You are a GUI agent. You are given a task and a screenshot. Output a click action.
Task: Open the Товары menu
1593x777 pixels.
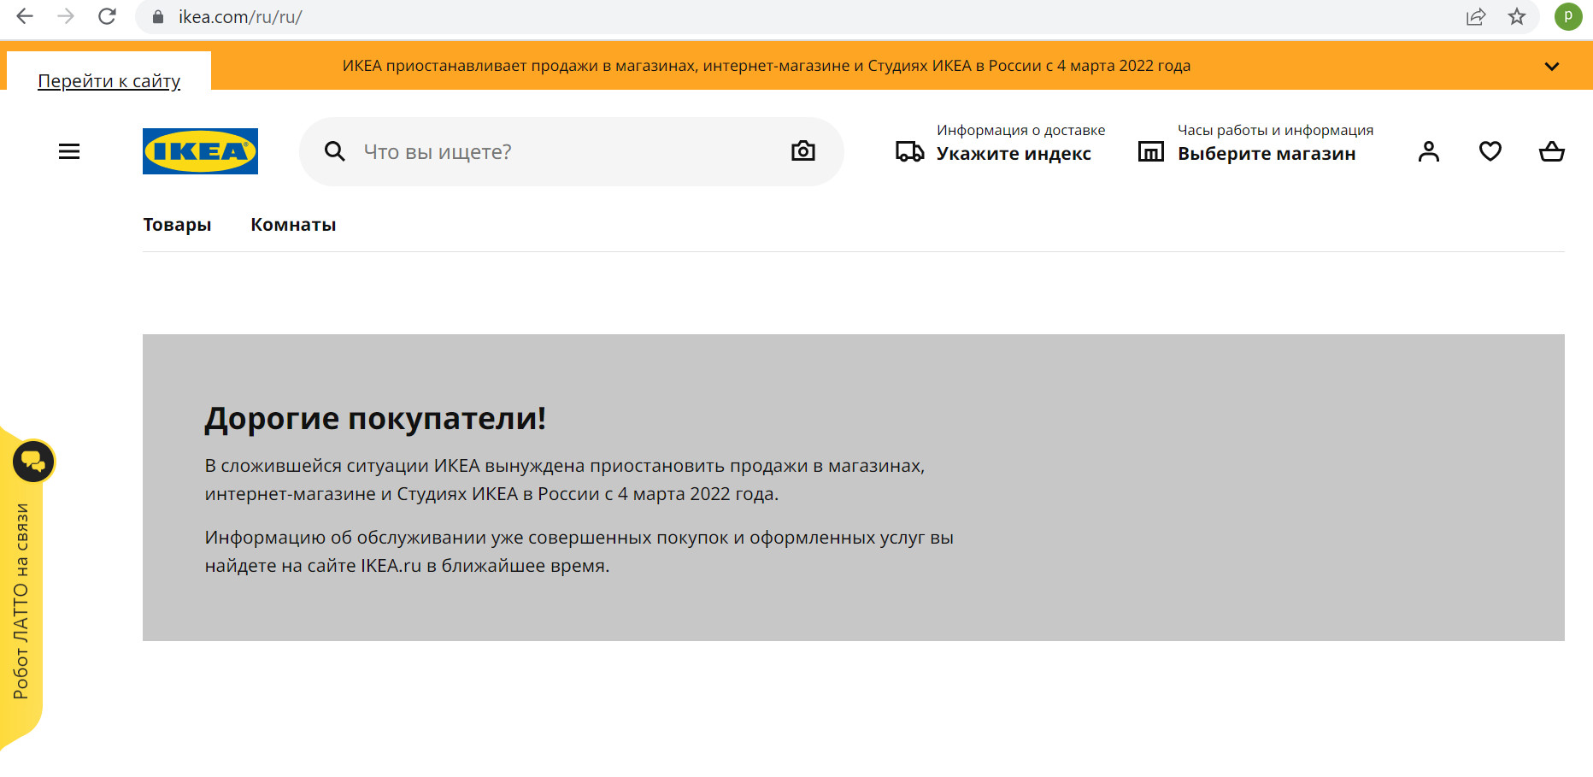(177, 225)
